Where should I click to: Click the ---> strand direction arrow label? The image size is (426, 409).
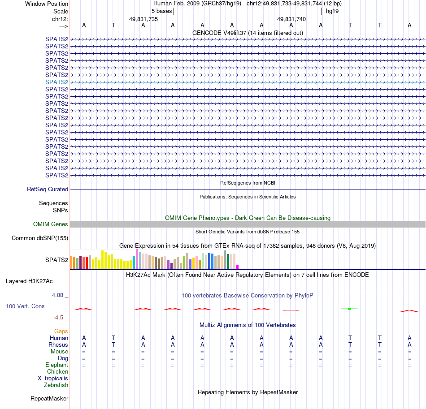point(63,26)
